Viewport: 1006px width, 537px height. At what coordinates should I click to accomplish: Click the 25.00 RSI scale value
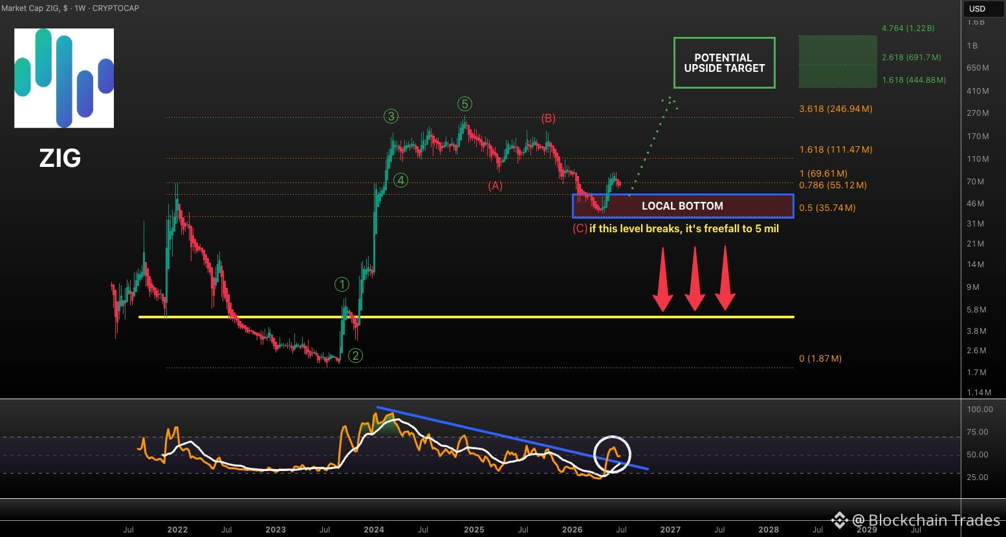978,477
